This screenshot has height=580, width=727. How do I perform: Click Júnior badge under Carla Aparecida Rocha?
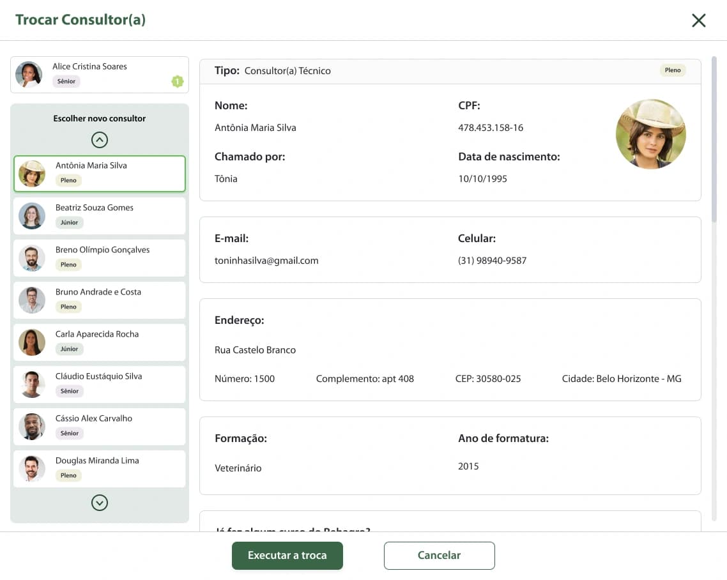pos(69,349)
